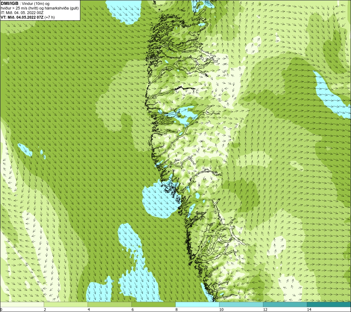Click the 'Vindur (10m) og' text
This screenshot has width=351, height=312.
pyautogui.click(x=35, y=4)
